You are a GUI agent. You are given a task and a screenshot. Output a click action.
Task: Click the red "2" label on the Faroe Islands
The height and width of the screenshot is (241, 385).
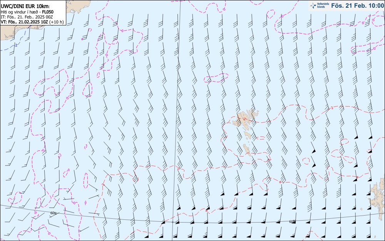[x=244, y=119]
